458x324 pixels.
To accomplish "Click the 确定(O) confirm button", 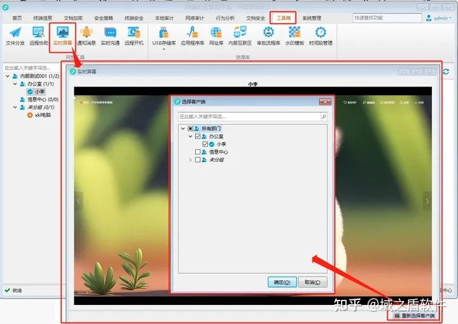I will pyautogui.click(x=282, y=282).
